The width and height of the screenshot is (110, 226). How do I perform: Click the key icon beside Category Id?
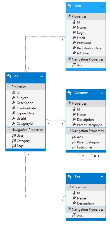pyautogui.click(x=74, y=109)
